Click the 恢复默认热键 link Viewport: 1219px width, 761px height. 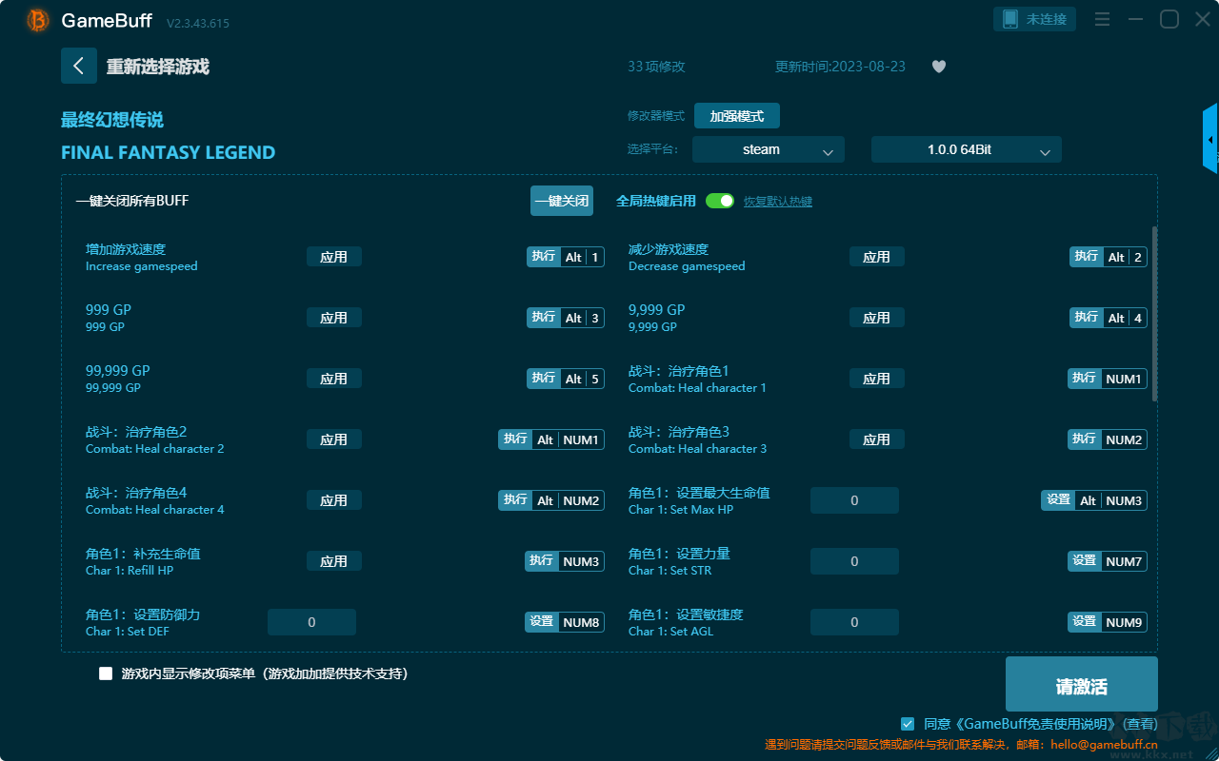[x=778, y=202]
